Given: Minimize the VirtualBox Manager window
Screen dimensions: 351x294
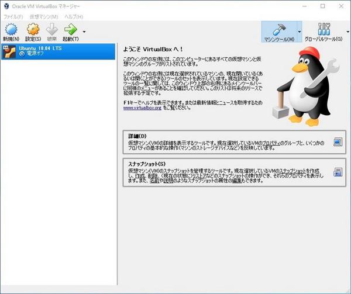Looking at the screenshot, I should pos(304,6).
